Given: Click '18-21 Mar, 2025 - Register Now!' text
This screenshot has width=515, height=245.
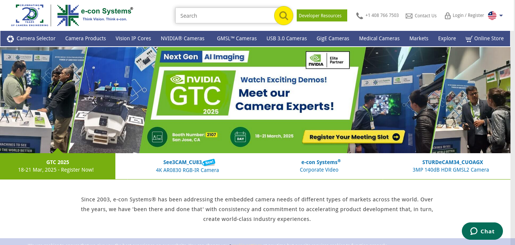Looking at the screenshot, I should 56,170.
